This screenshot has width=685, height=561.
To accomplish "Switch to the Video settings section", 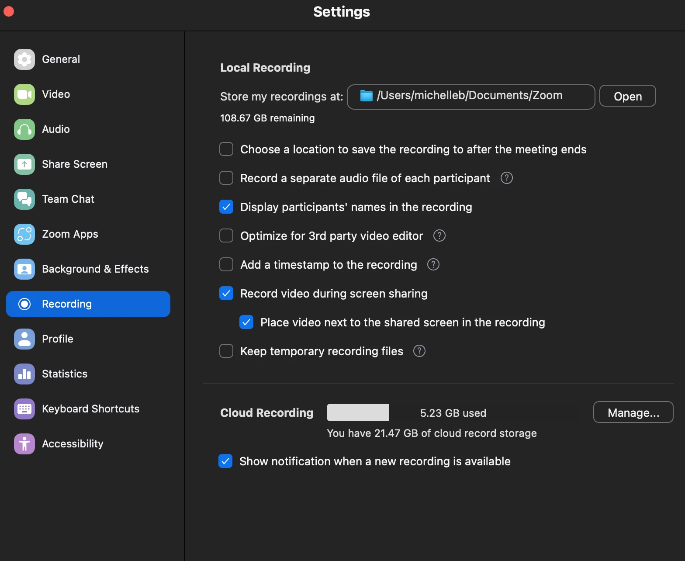I will [x=88, y=94].
